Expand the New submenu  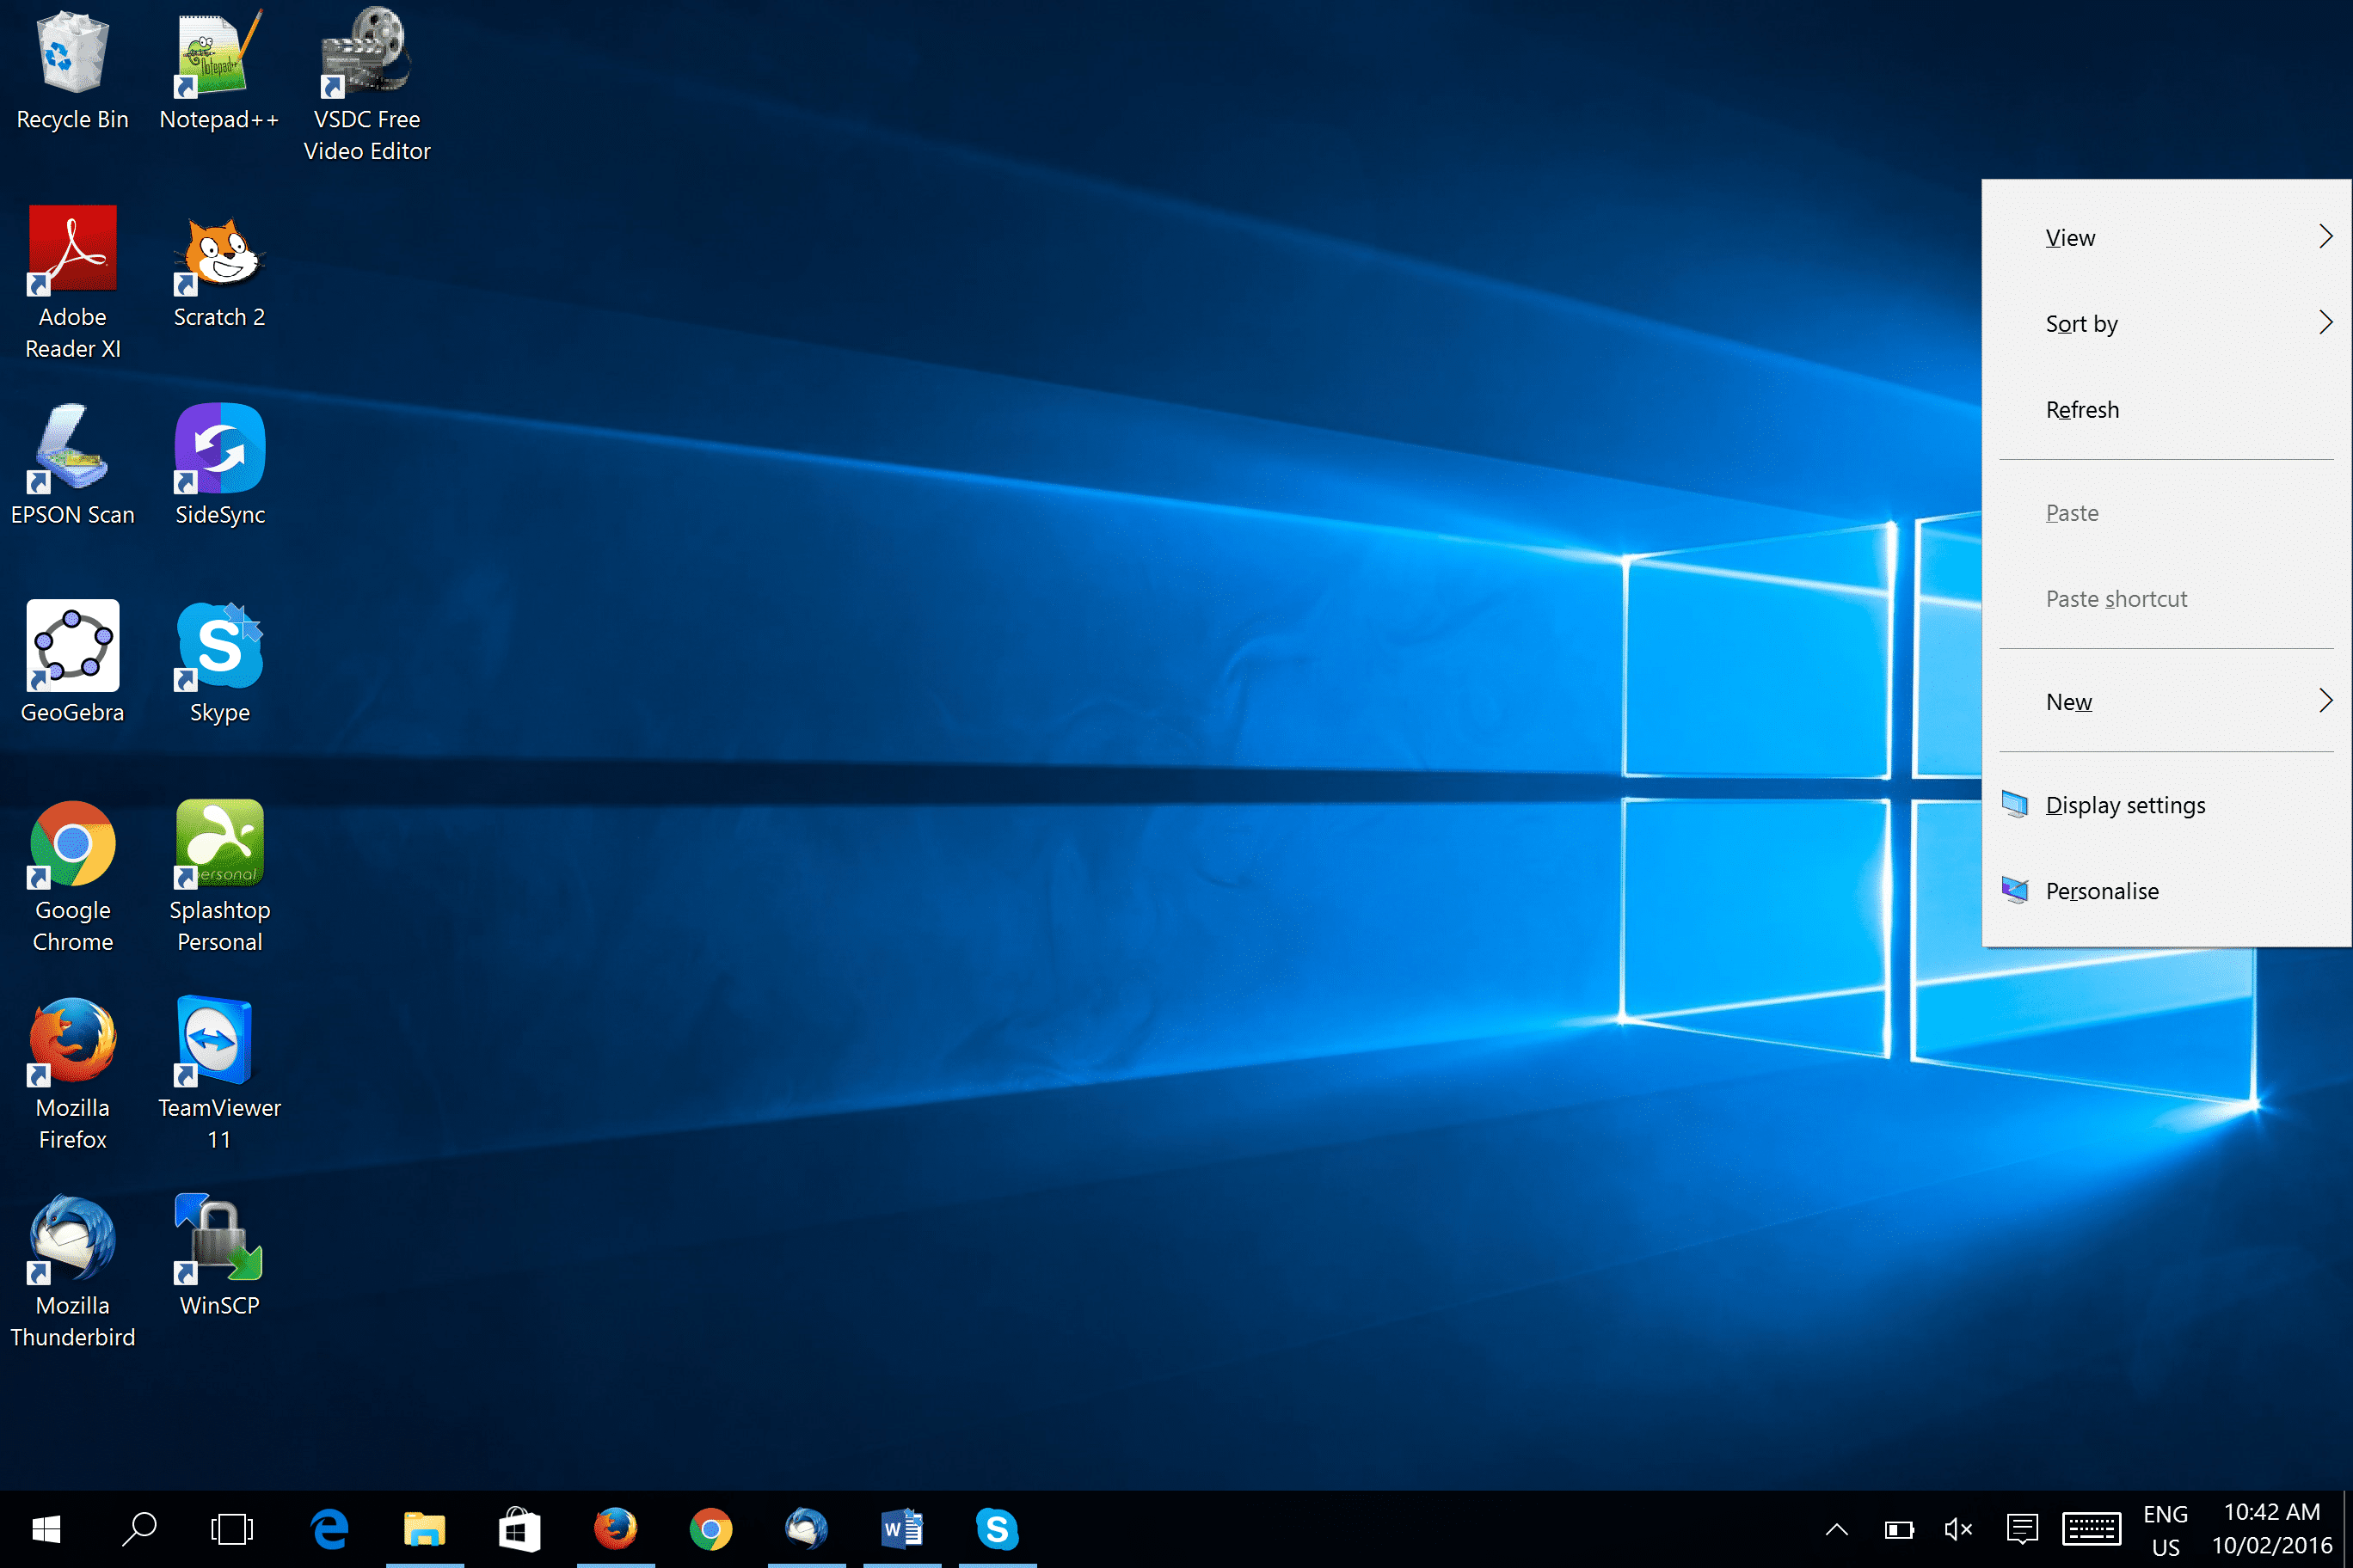[2166, 702]
